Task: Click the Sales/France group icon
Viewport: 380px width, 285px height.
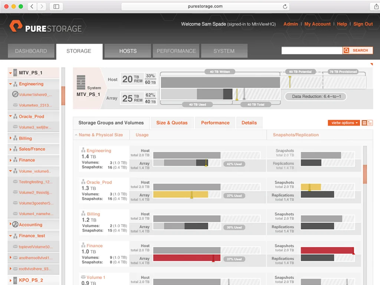Action: 15,149
